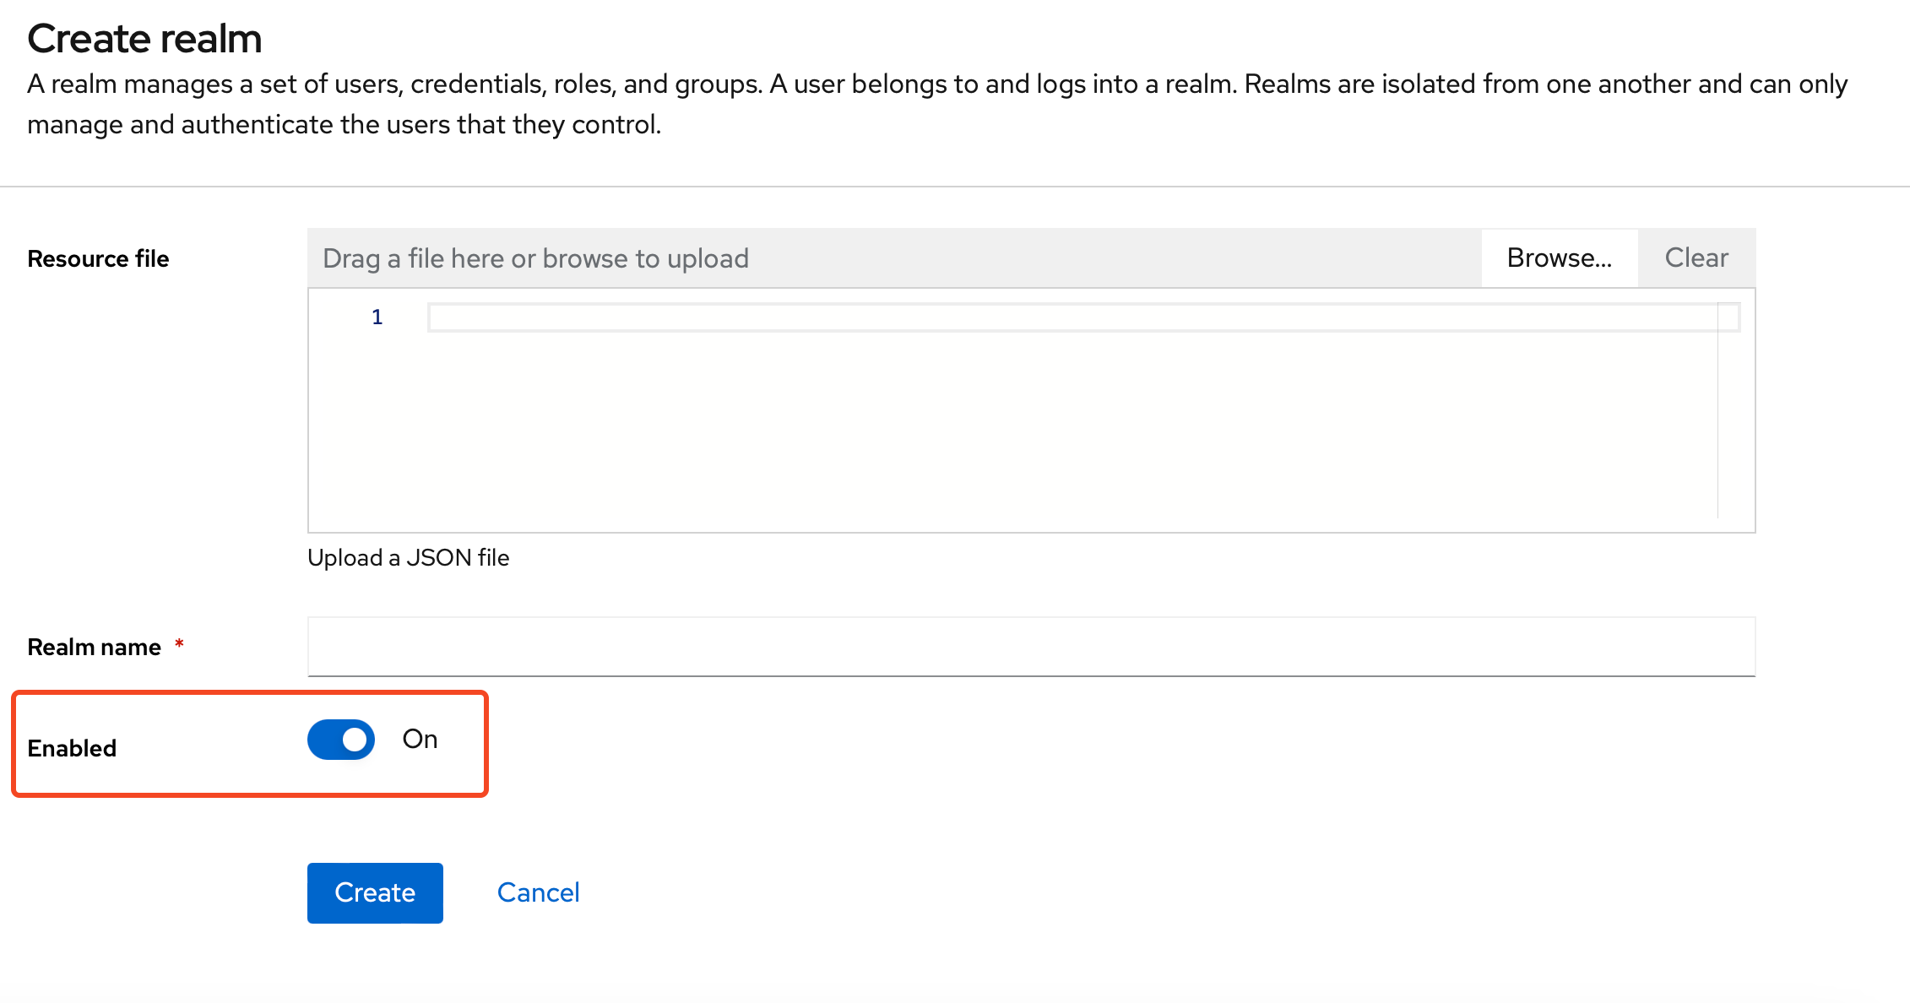The width and height of the screenshot is (1910, 1003).
Task: Click the 'Resource file' form label
Action: point(98,259)
